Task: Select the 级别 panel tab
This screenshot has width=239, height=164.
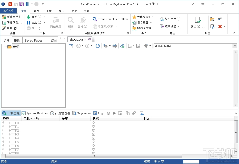Action: point(54,40)
